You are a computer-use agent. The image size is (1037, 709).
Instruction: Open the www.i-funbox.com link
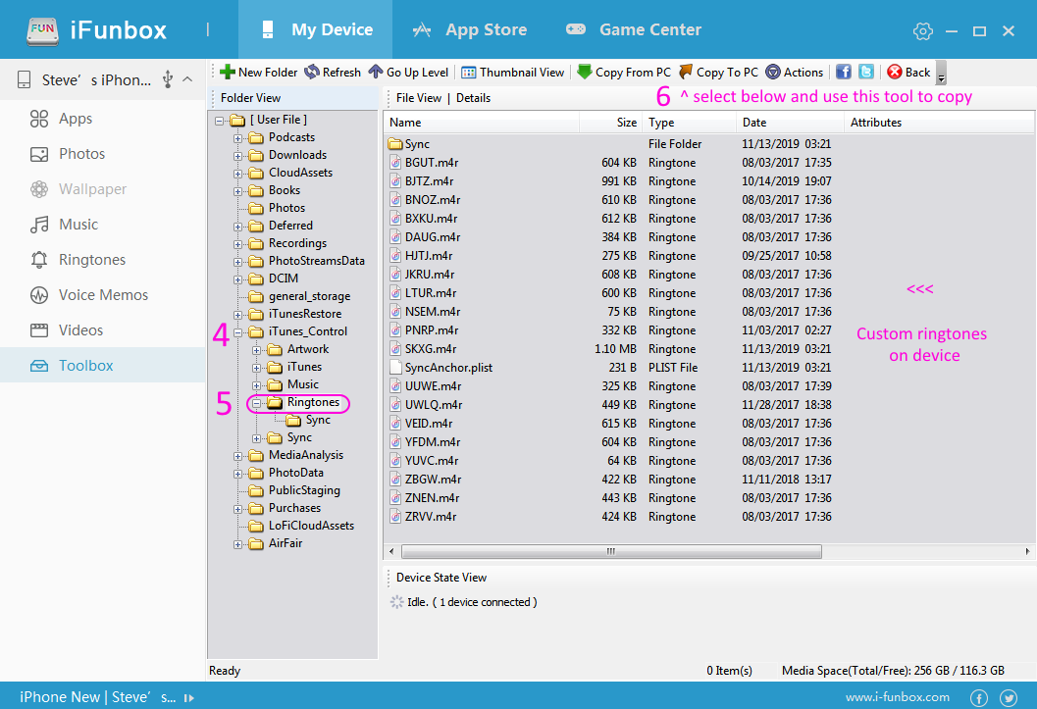[898, 697]
